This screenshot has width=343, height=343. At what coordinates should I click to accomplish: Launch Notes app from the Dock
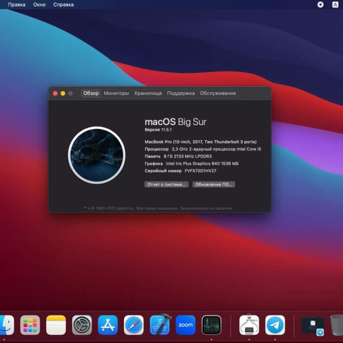coord(56,325)
